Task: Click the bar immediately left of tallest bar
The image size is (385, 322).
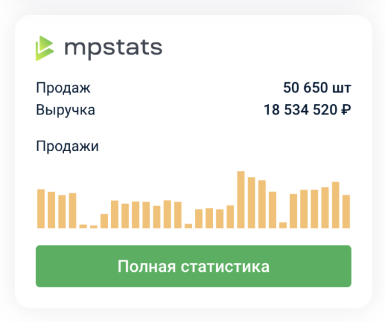Action: (230, 216)
